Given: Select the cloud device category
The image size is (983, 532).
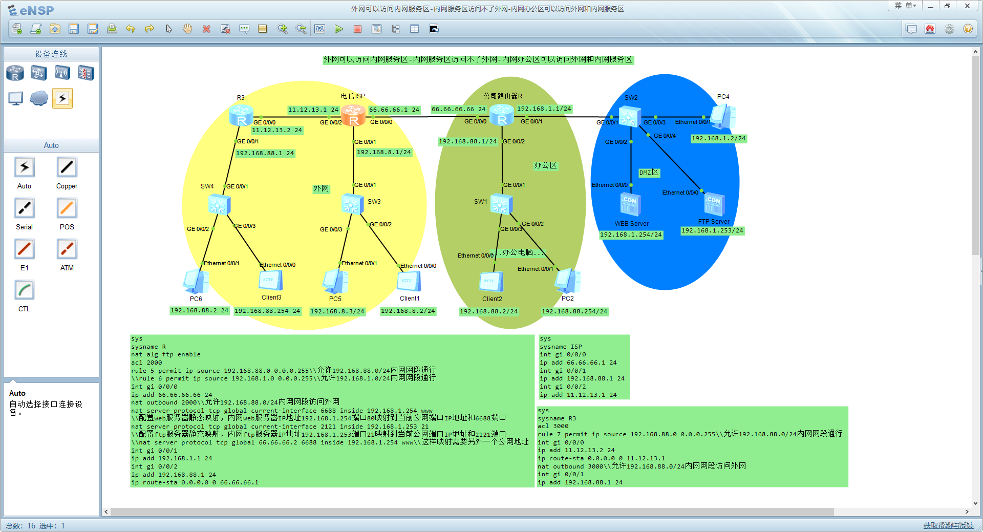Looking at the screenshot, I should tap(39, 98).
